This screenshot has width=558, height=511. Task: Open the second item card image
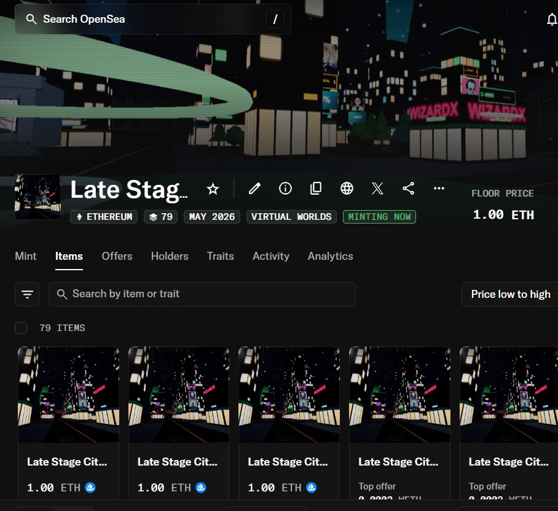(179, 395)
